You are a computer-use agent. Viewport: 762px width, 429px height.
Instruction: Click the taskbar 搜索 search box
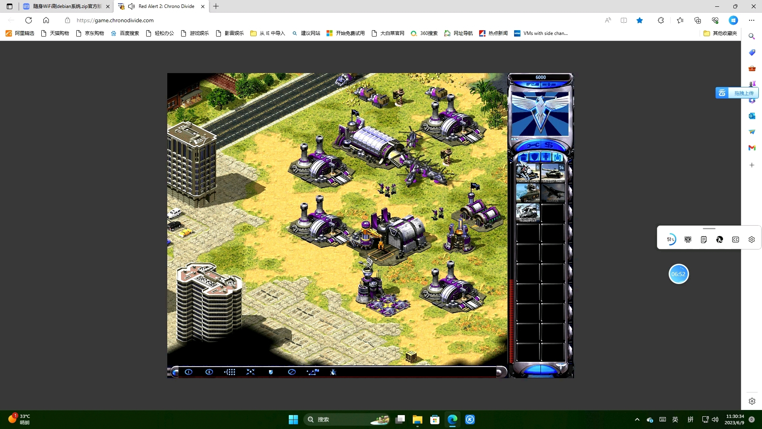pyautogui.click(x=347, y=419)
